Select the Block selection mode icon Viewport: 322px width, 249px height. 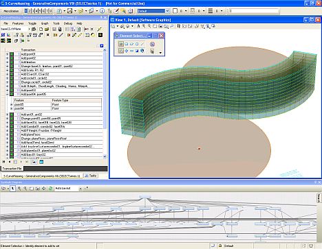126,44
